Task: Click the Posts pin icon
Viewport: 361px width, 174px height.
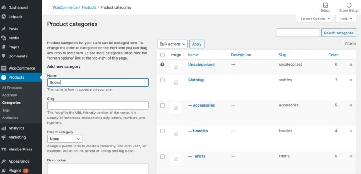Action: point(4,29)
